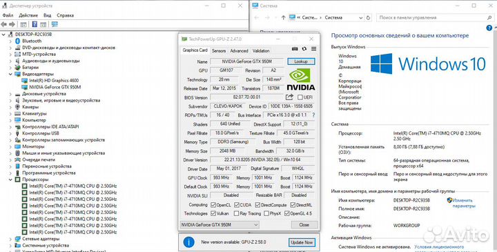This screenshot has width=497, height=252.
Task: Click the Up arrow in the Система window
Action: 284,18
